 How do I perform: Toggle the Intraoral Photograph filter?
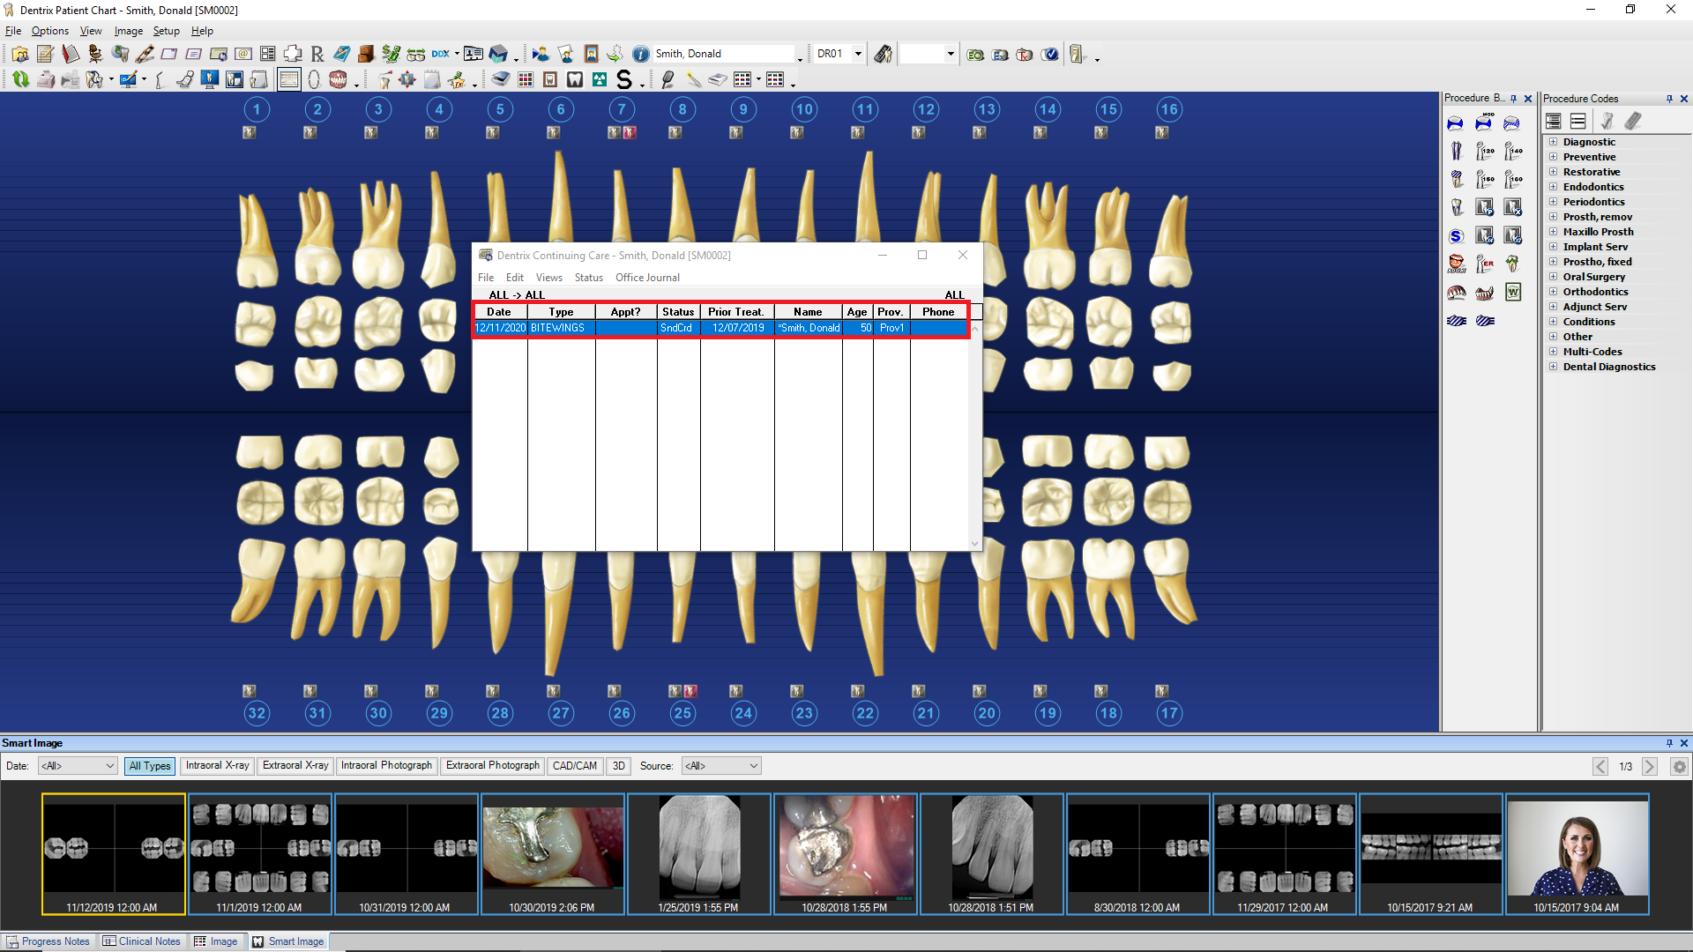pyautogui.click(x=386, y=766)
